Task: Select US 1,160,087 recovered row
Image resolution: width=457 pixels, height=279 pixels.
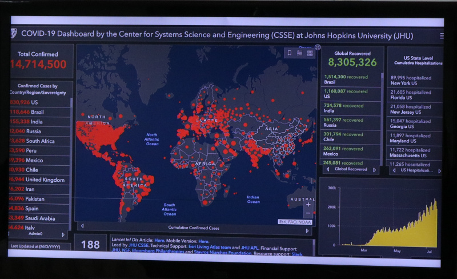Action: pyautogui.click(x=351, y=94)
